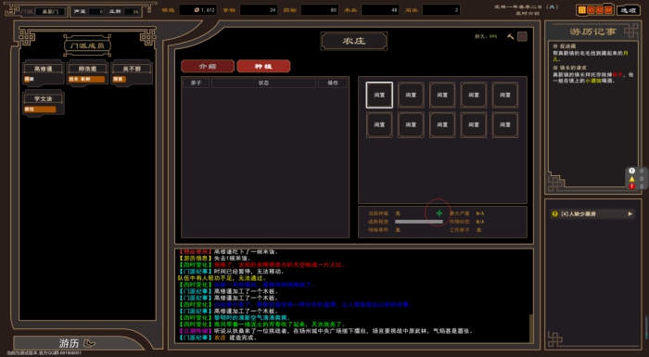Switch to the 介绍 tab
This screenshot has width=649, height=357.
pos(208,66)
